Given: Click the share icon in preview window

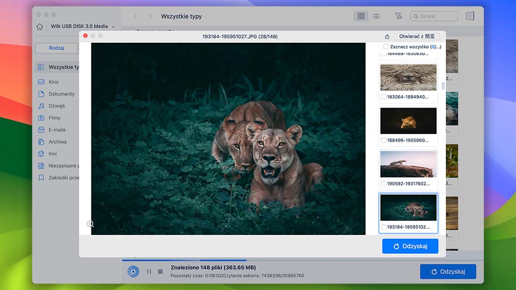Looking at the screenshot, I should pos(387,37).
